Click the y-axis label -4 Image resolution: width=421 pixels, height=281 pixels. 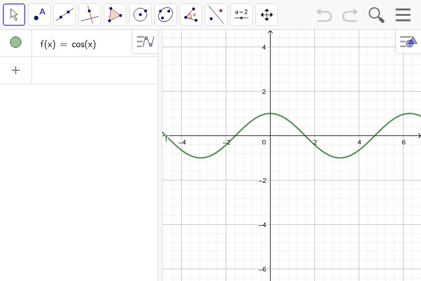pyautogui.click(x=262, y=225)
